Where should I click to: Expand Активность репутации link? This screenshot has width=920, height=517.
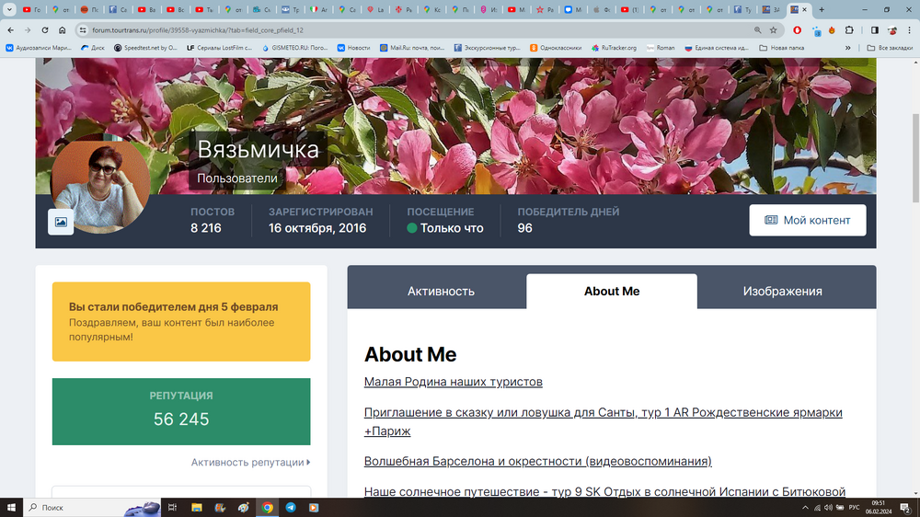(250, 462)
